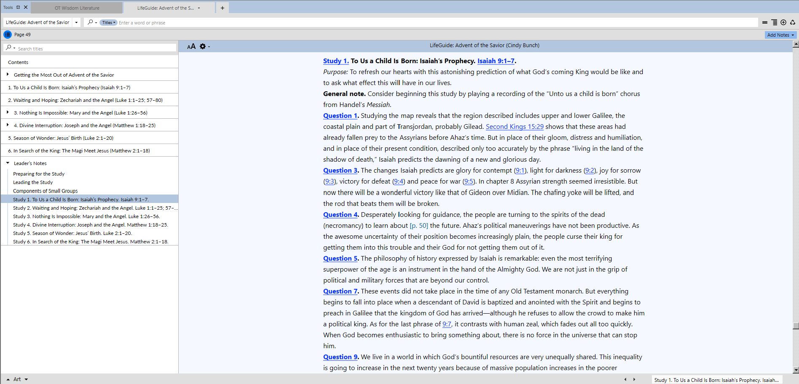
Task: Follow the Study 1. link in the text
Action: [336, 61]
